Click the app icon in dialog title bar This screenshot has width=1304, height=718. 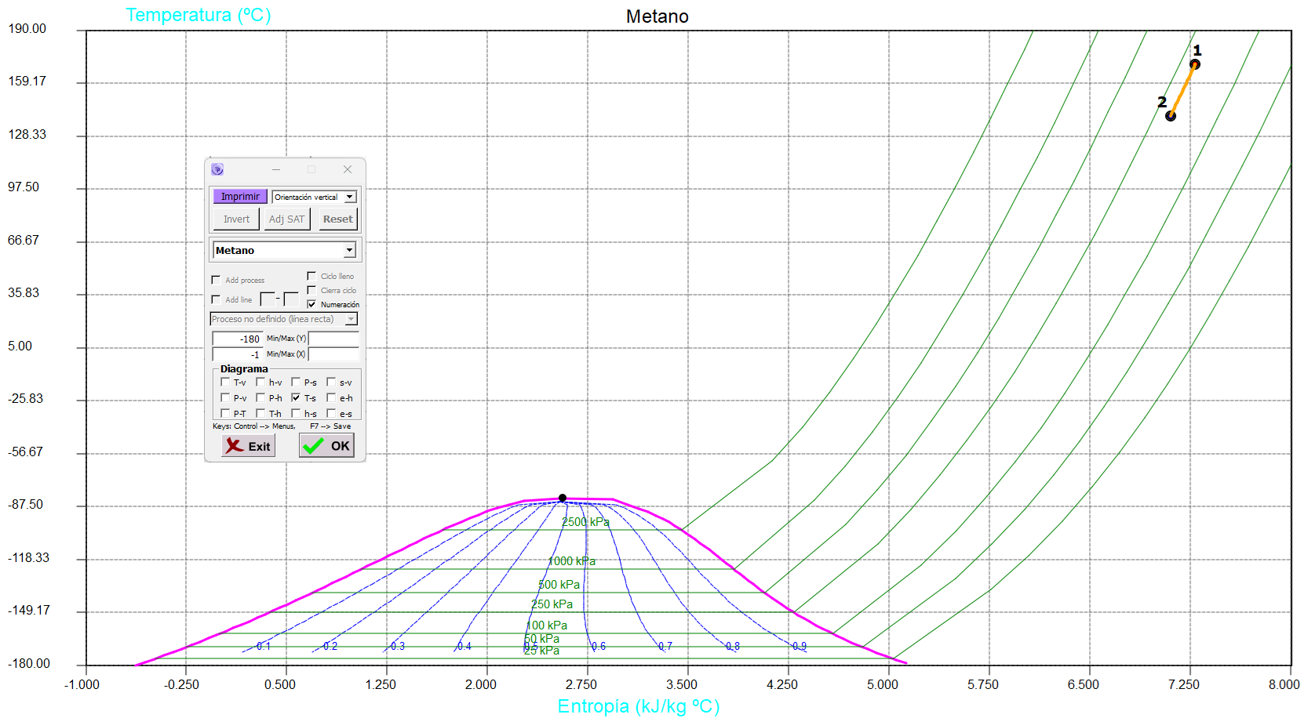click(x=217, y=169)
